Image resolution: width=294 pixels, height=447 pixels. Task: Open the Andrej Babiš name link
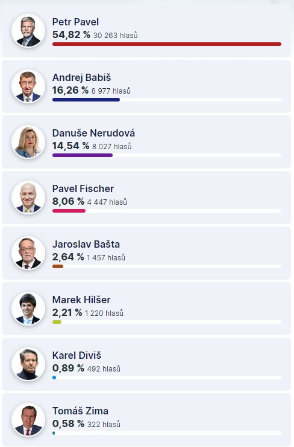(x=81, y=77)
